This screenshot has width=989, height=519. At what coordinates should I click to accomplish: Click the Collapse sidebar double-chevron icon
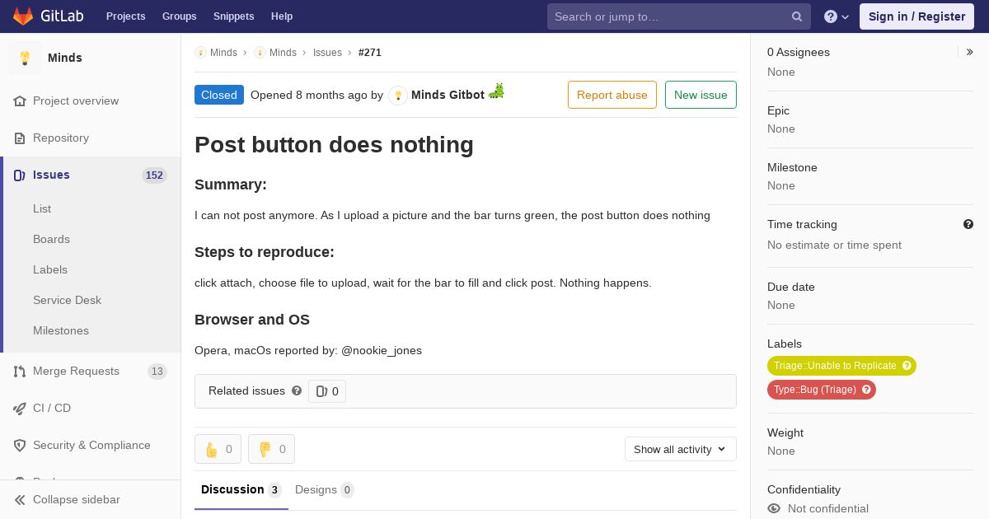click(20, 499)
